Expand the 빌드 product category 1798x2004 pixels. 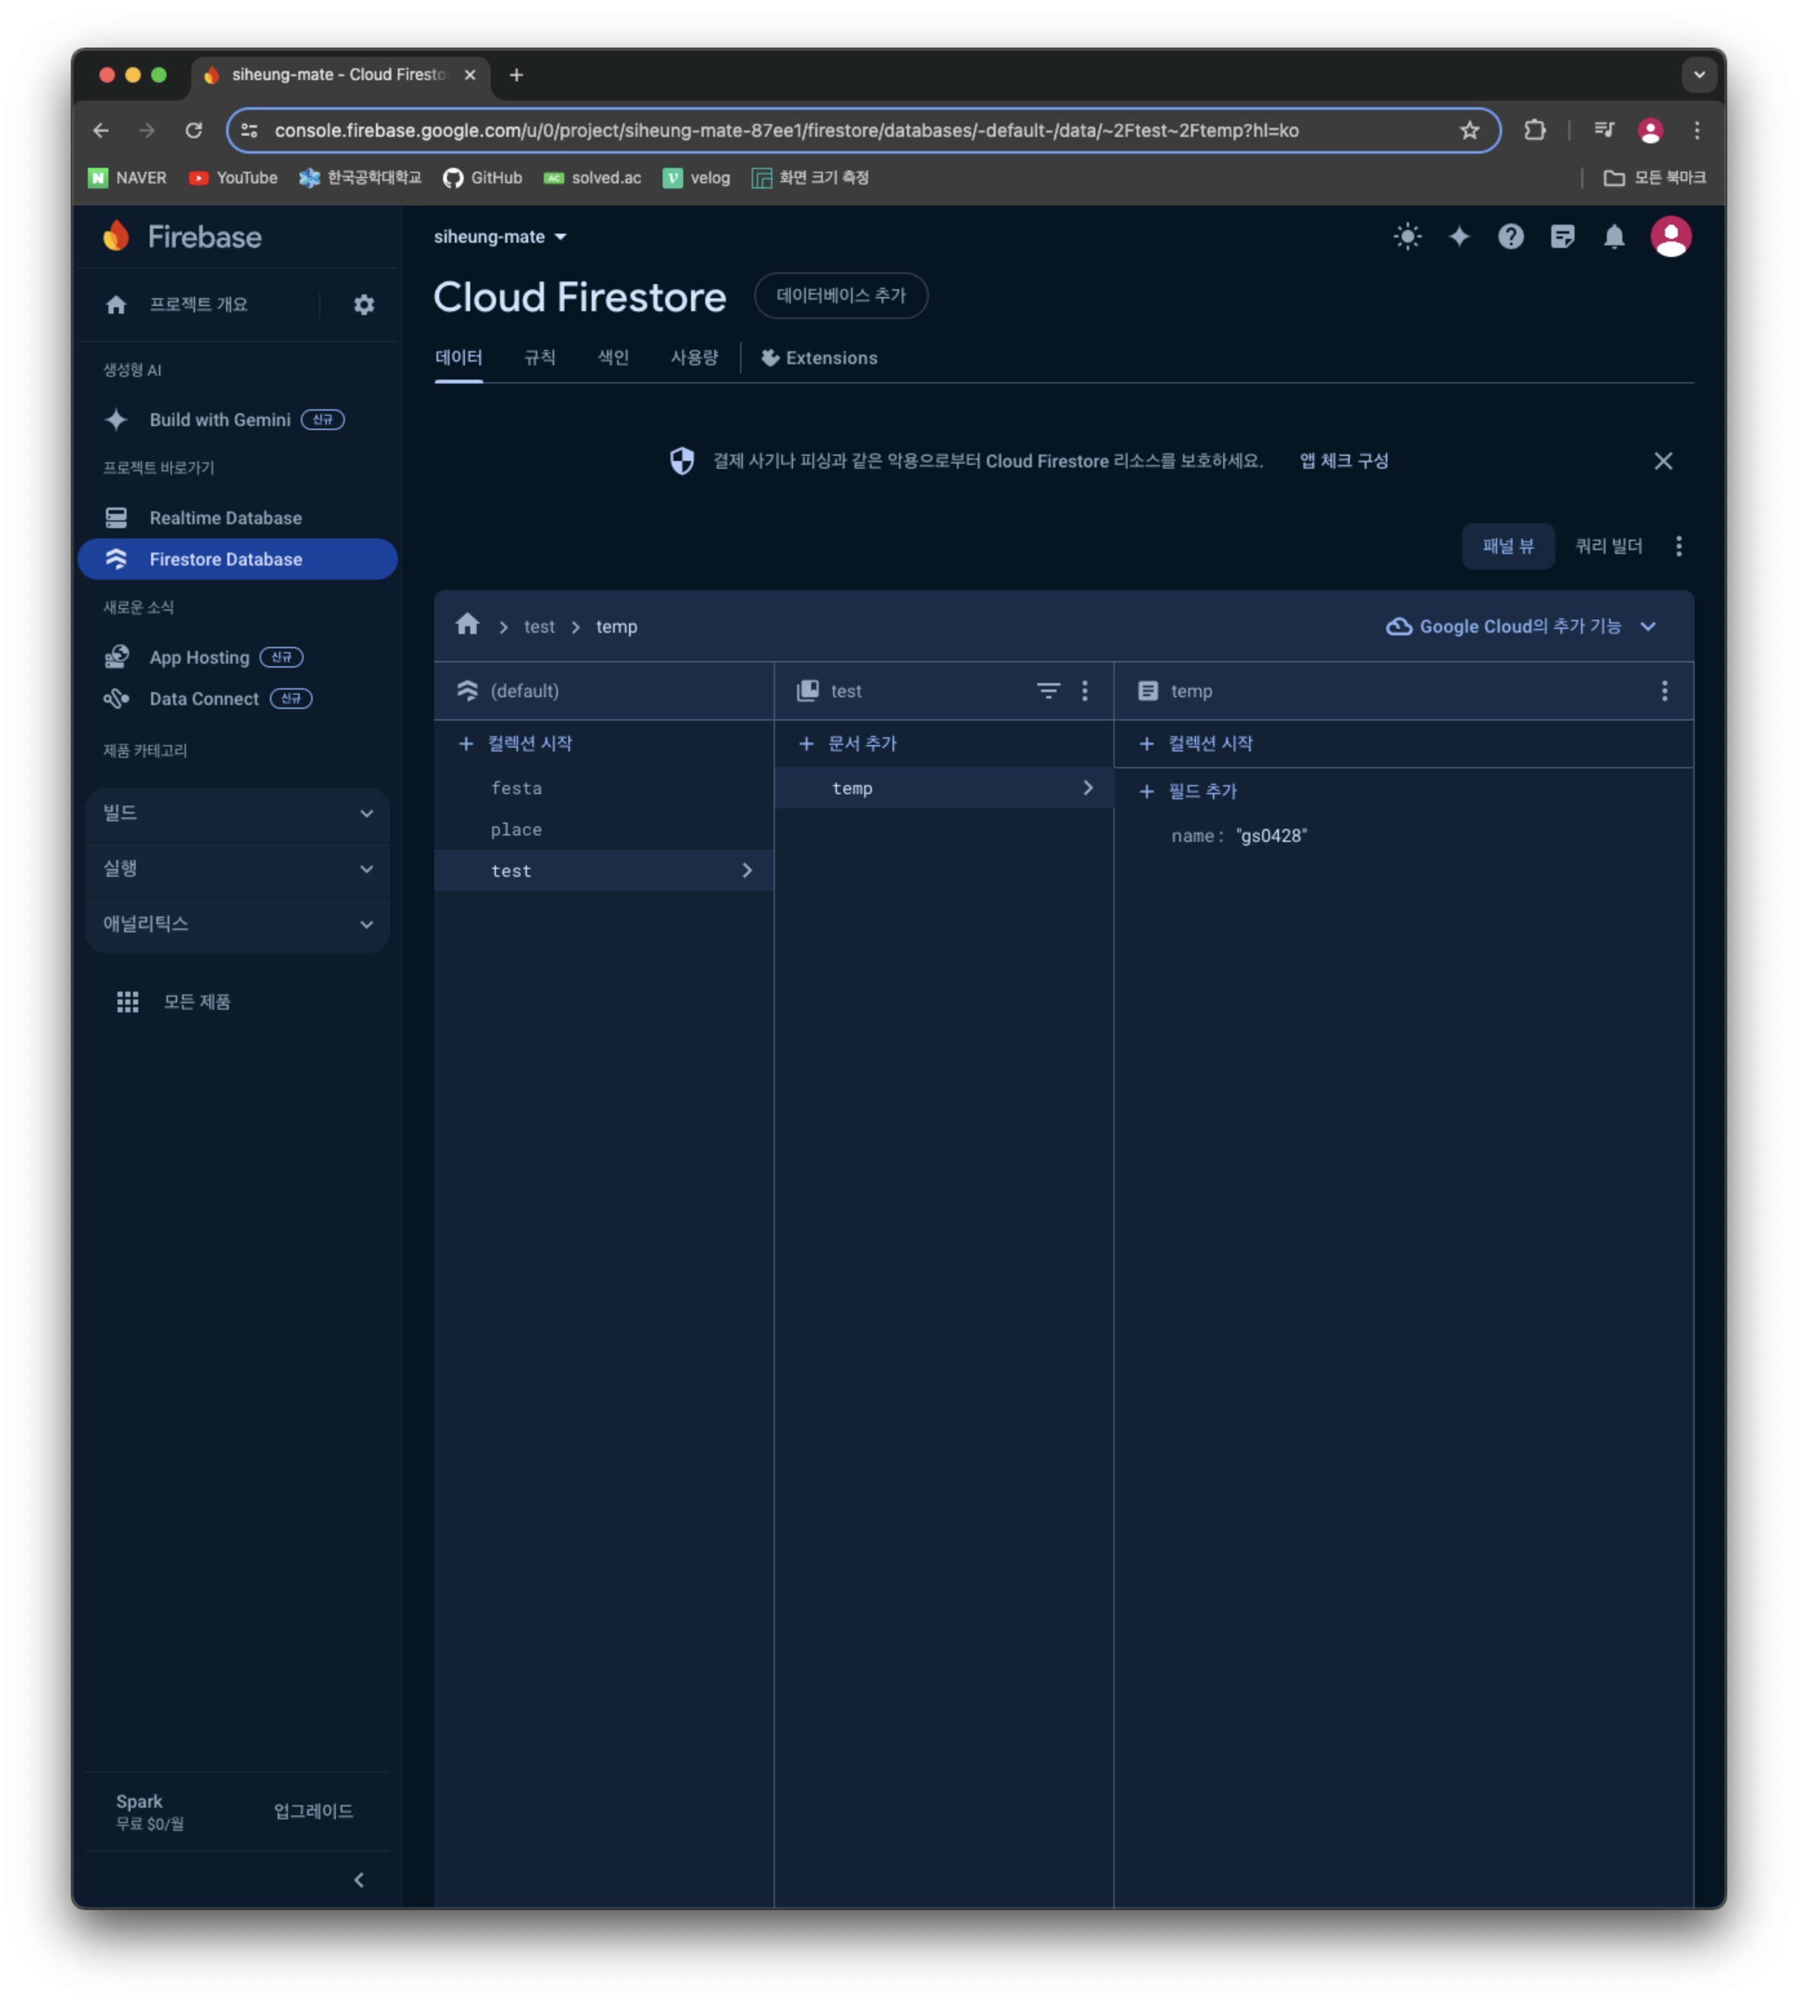pyautogui.click(x=237, y=813)
